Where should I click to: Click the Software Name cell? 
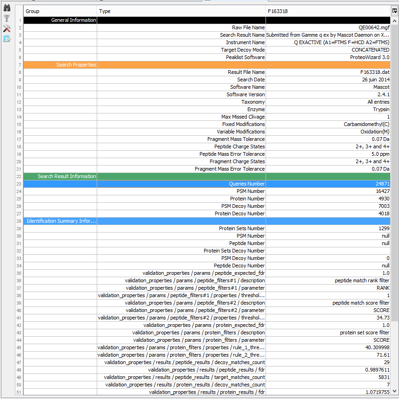click(x=181, y=87)
